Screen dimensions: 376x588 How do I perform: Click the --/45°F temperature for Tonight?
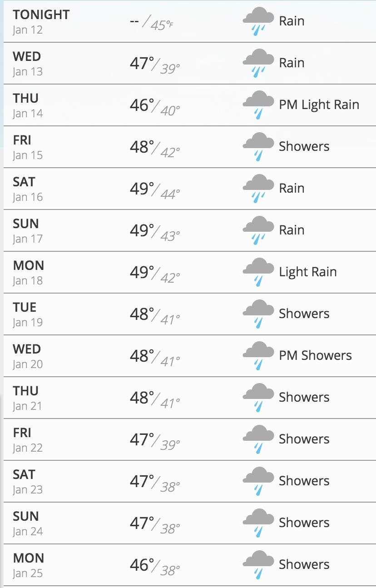(151, 23)
